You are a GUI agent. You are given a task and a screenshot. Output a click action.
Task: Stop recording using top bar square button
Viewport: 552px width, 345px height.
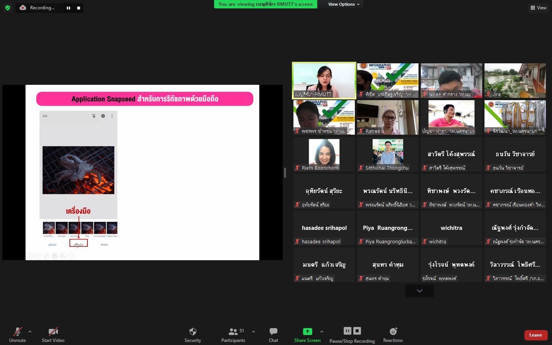(x=79, y=8)
